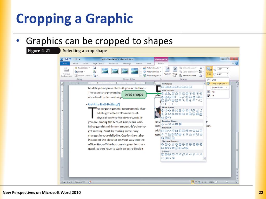Click the Zoom In plus button
Screen dimensions: 266x199
coord(237,182)
